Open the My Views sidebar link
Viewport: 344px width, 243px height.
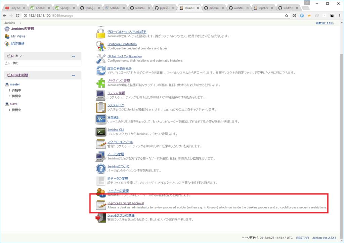18,36
